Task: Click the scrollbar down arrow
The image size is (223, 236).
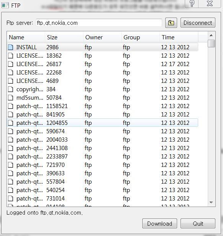Action: [x=212, y=203]
